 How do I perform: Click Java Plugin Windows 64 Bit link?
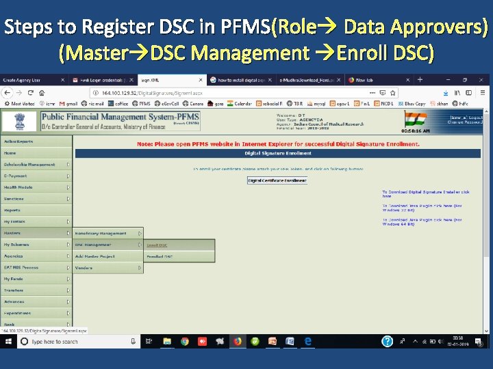coord(422,222)
